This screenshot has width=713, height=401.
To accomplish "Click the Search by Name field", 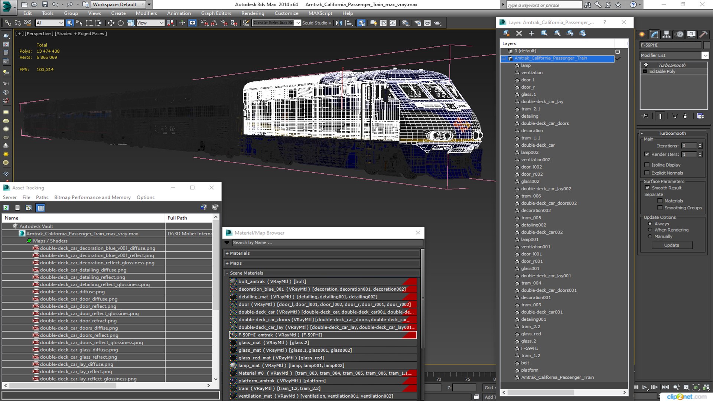I will 327,243.
